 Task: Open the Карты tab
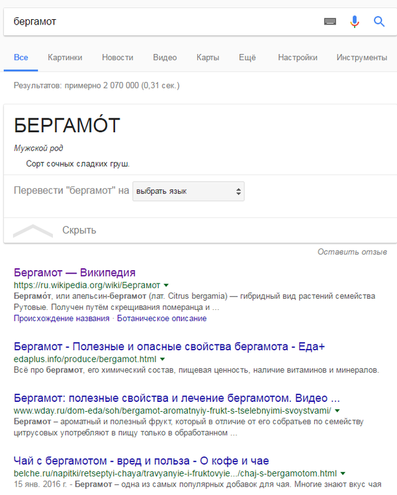208,57
